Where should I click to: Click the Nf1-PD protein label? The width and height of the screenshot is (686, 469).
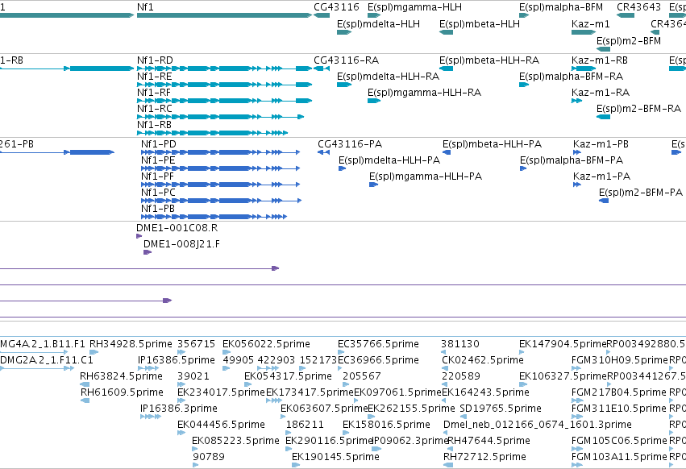tap(158, 144)
